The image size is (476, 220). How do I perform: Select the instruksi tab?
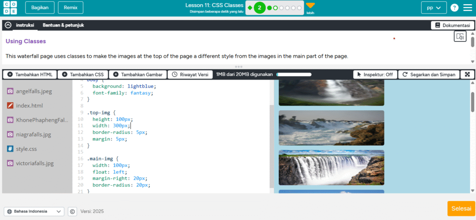click(25, 25)
